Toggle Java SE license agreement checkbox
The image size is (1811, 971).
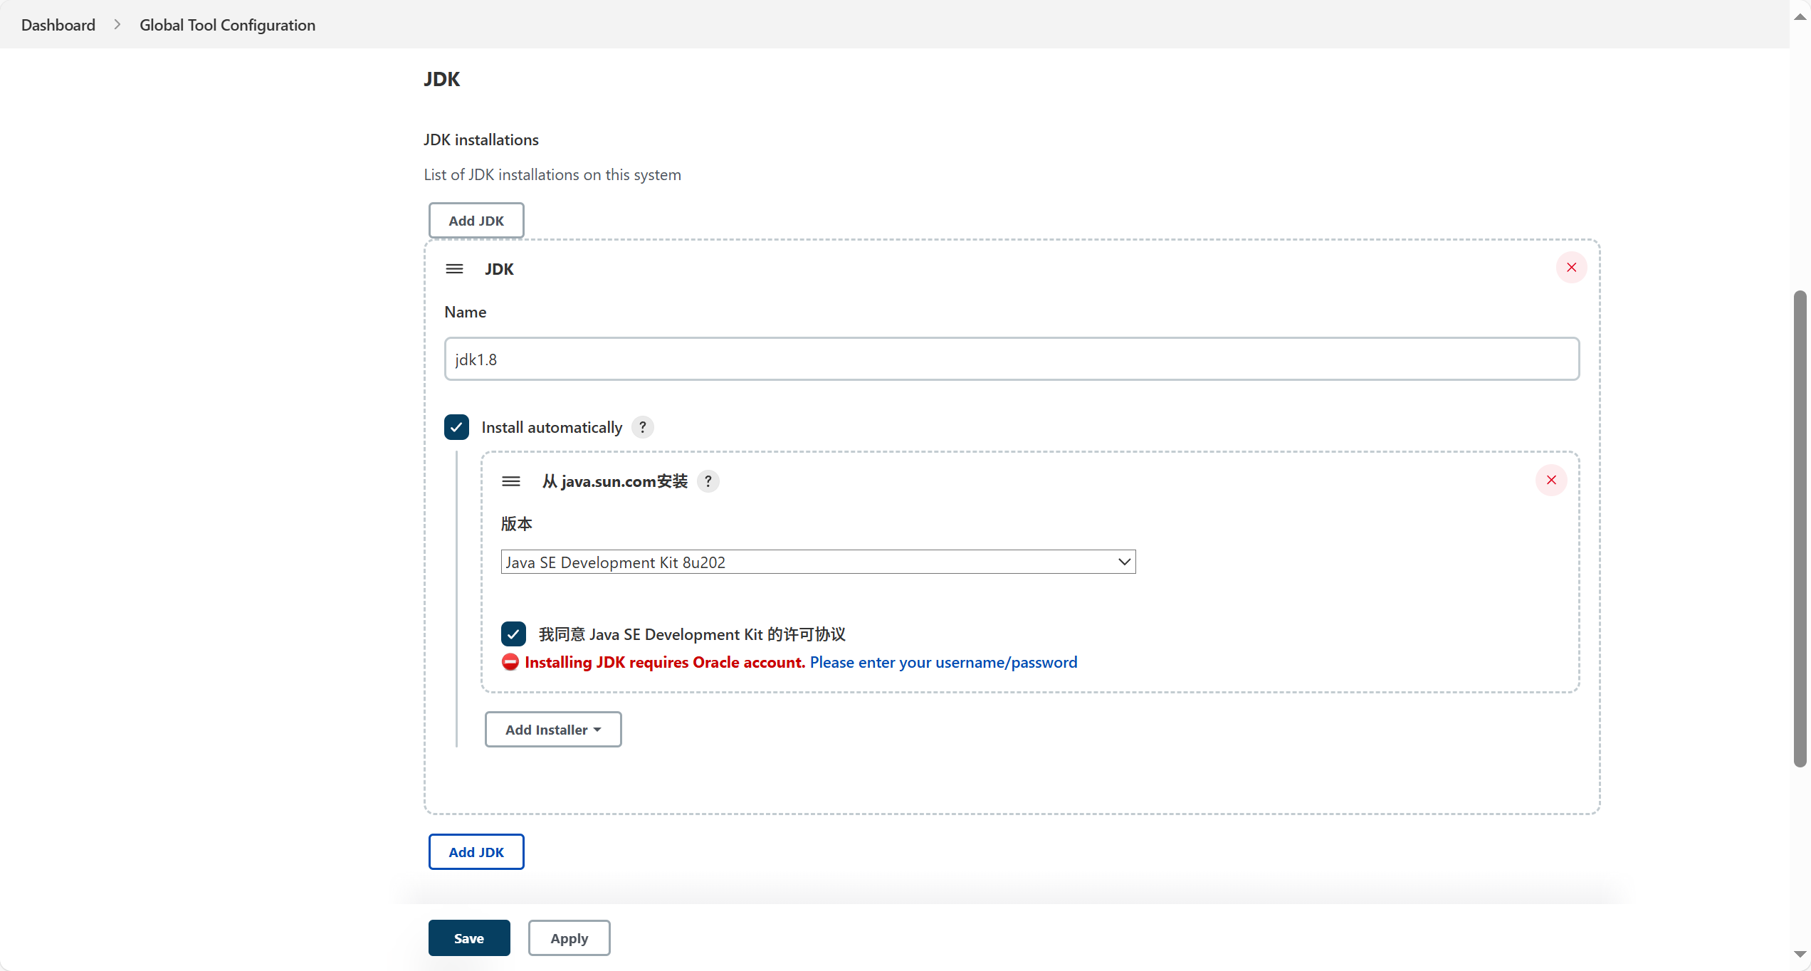pos(513,634)
